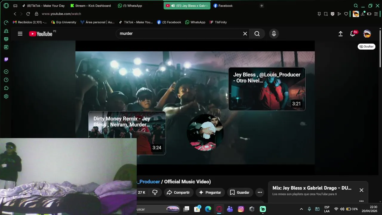Open Instagram from the taskbar
The height and width of the screenshot is (215, 382).
pyautogui.click(x=241, y=209)
